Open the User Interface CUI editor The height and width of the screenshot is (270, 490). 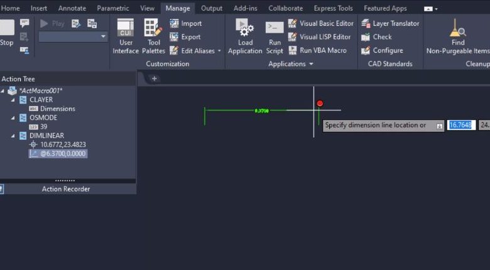126,36
